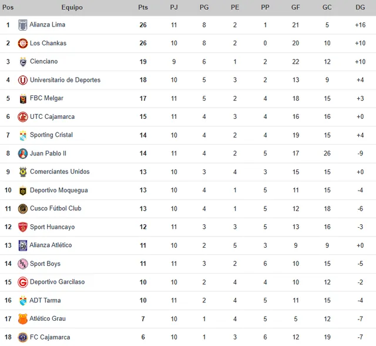The image size is (376, 346).
Task: Click the Universitario de Deportes crest
Action: click(23, 80)
